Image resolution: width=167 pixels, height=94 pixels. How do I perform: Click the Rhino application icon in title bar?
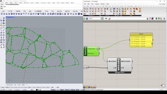[1, 1]
